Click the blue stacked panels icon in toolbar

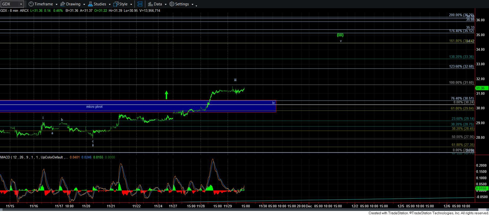(140, 4)
